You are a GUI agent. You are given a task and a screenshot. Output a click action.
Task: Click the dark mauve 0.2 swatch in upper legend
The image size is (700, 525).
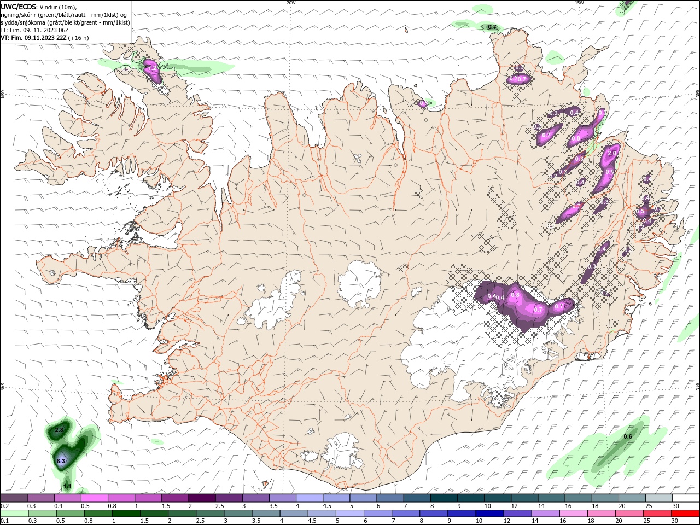coord(14,498)
